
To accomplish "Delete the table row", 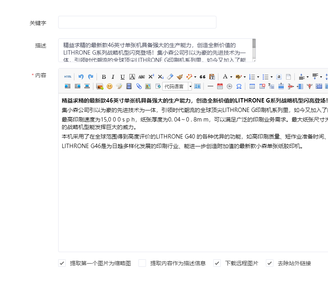I will (290, 86).
